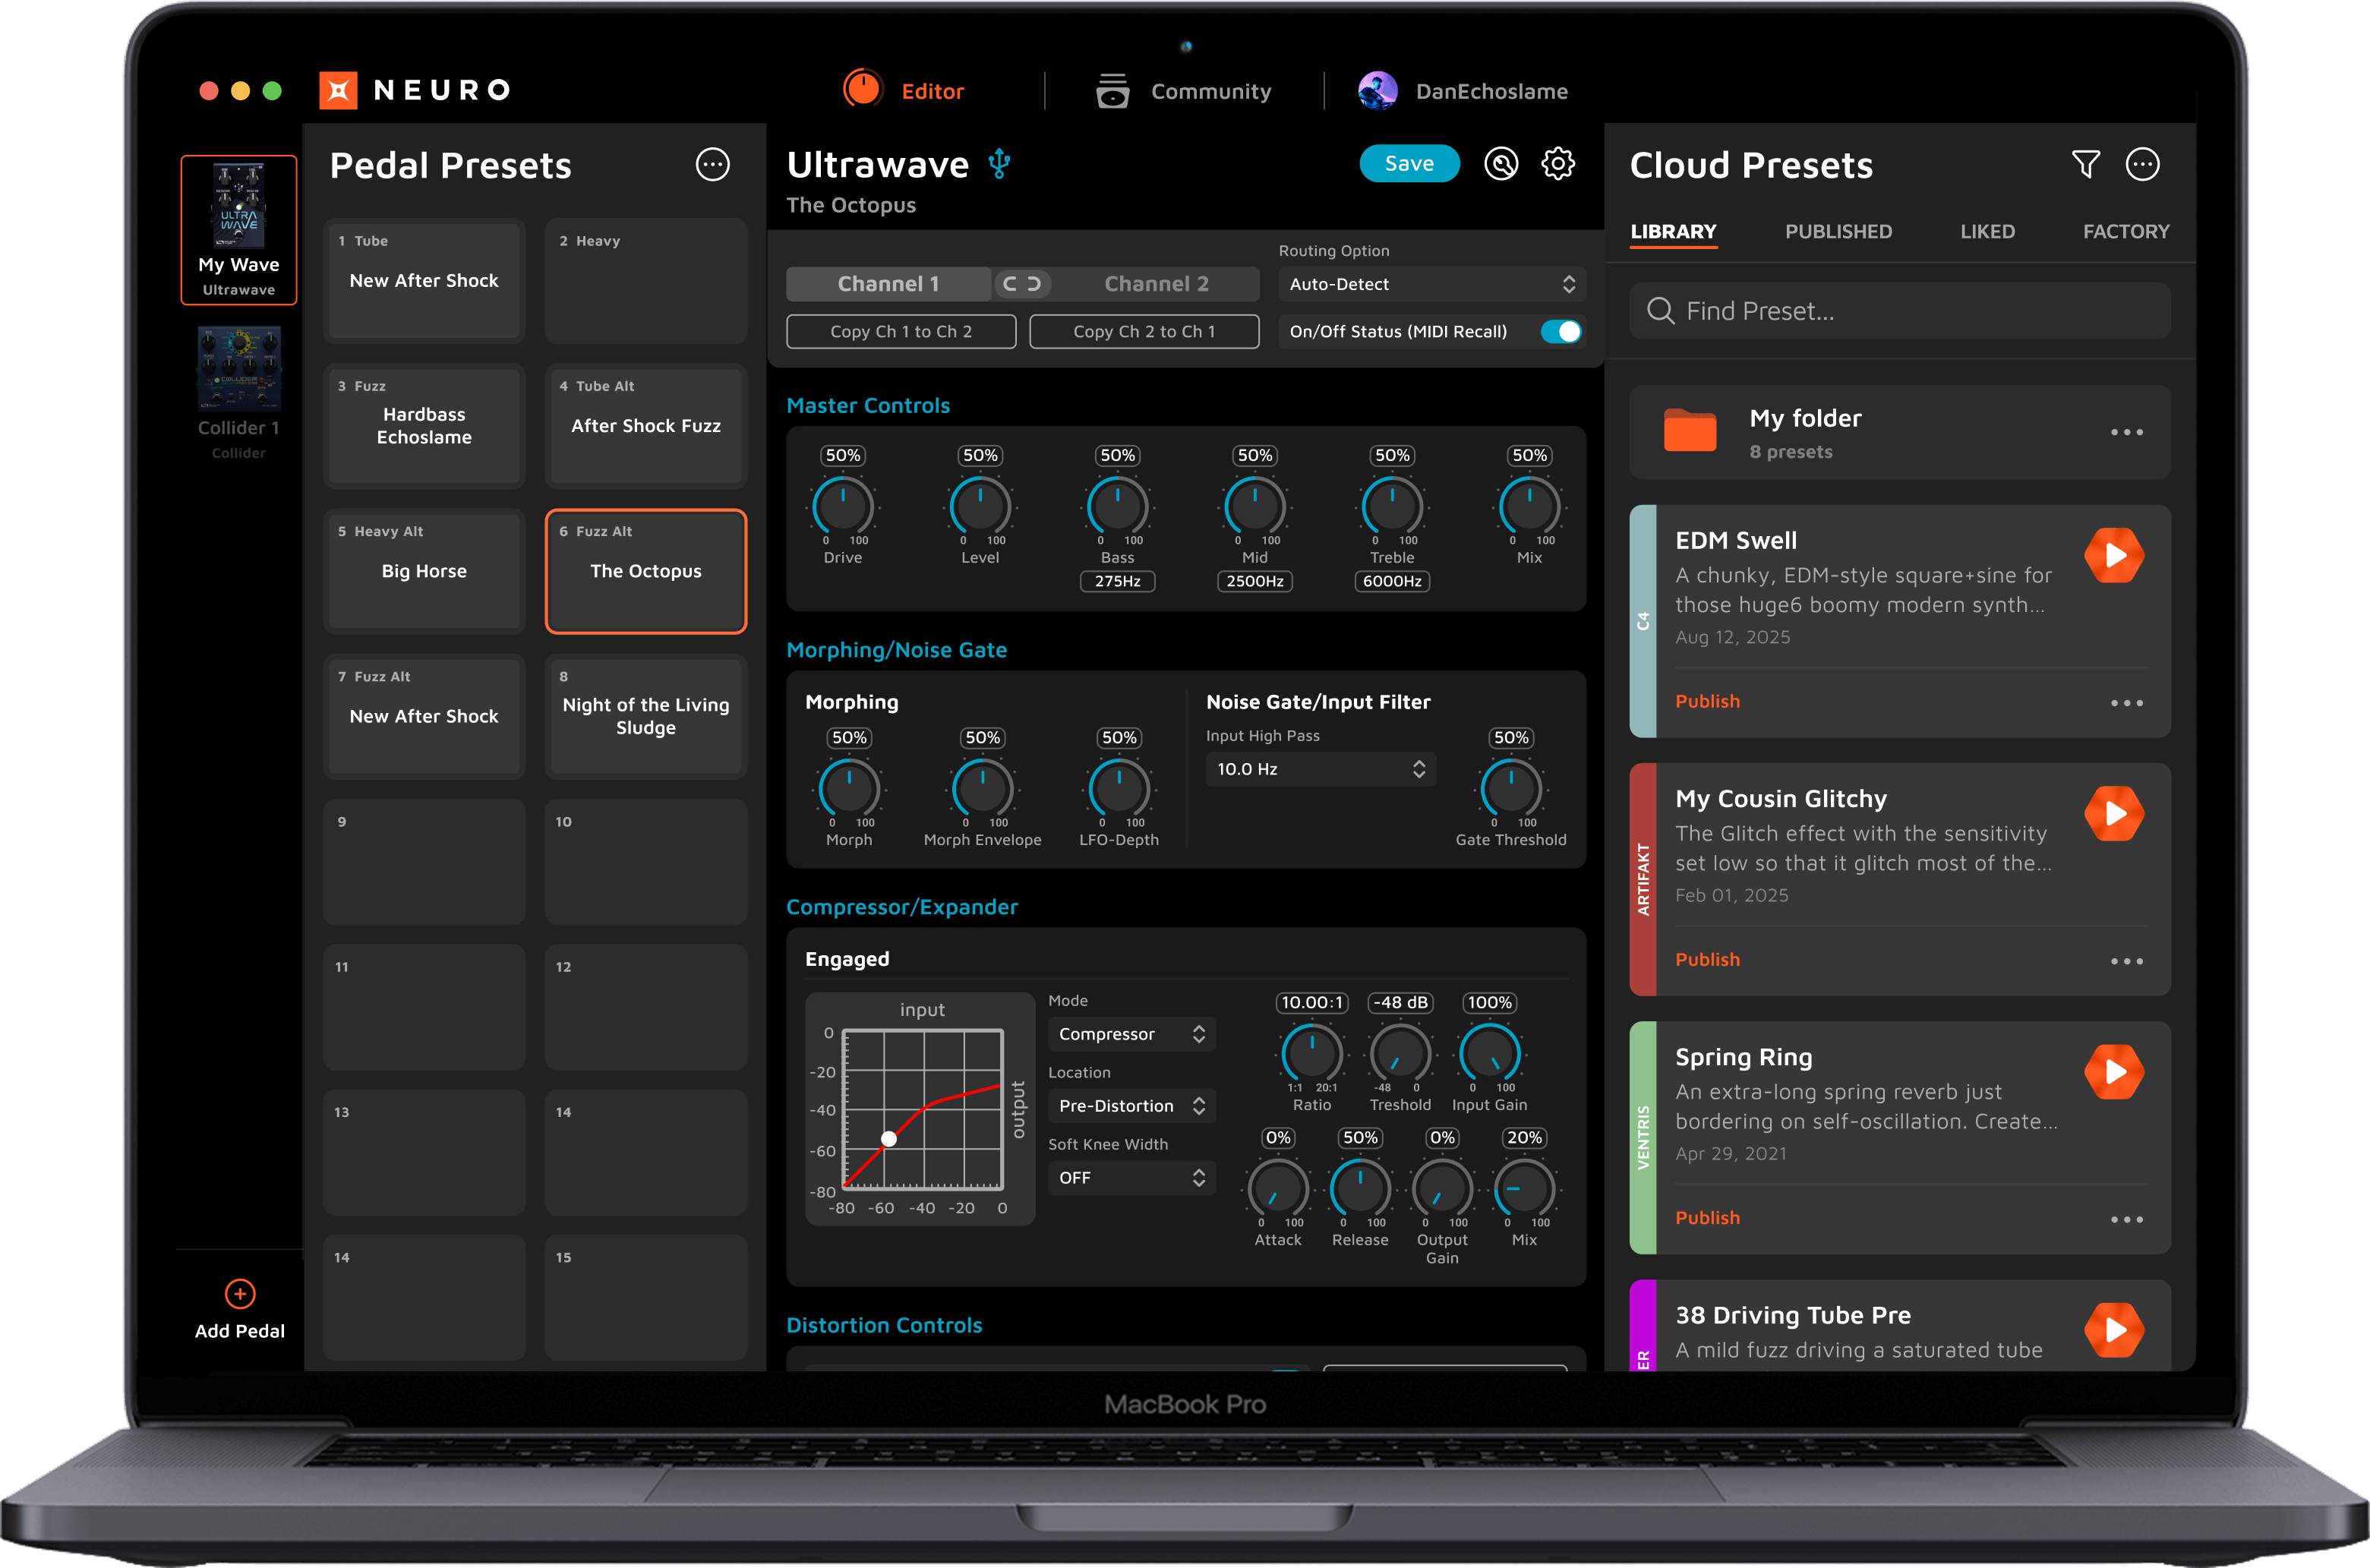Open the Routing Option Auto-Detect dropdown
The image size is (2370, 1568).
1431,284
